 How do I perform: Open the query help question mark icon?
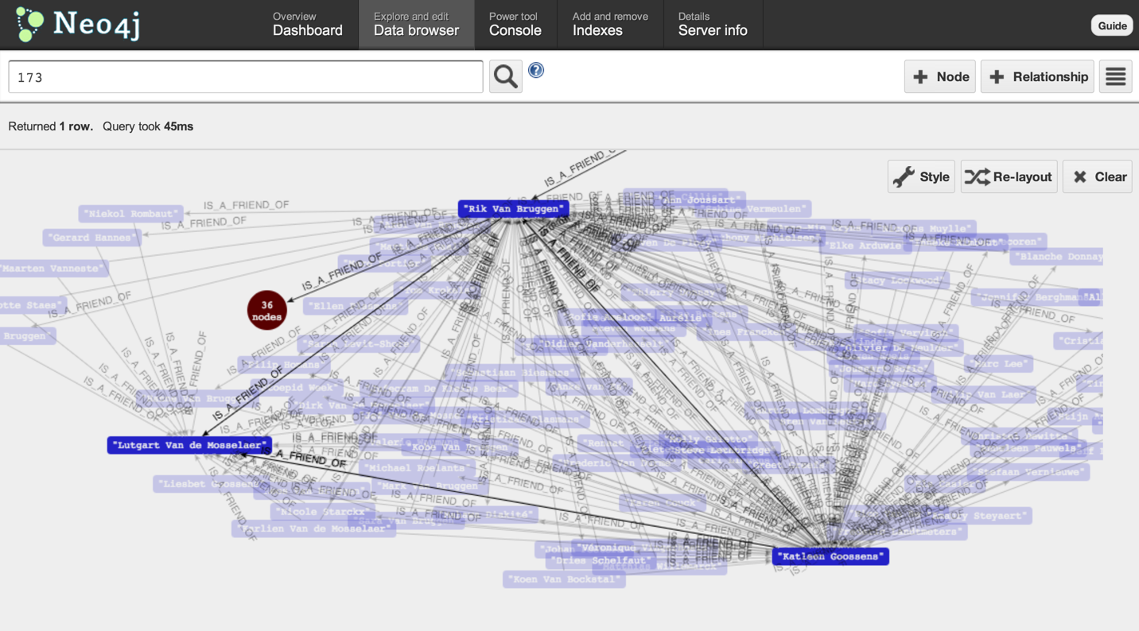(536, 70)
